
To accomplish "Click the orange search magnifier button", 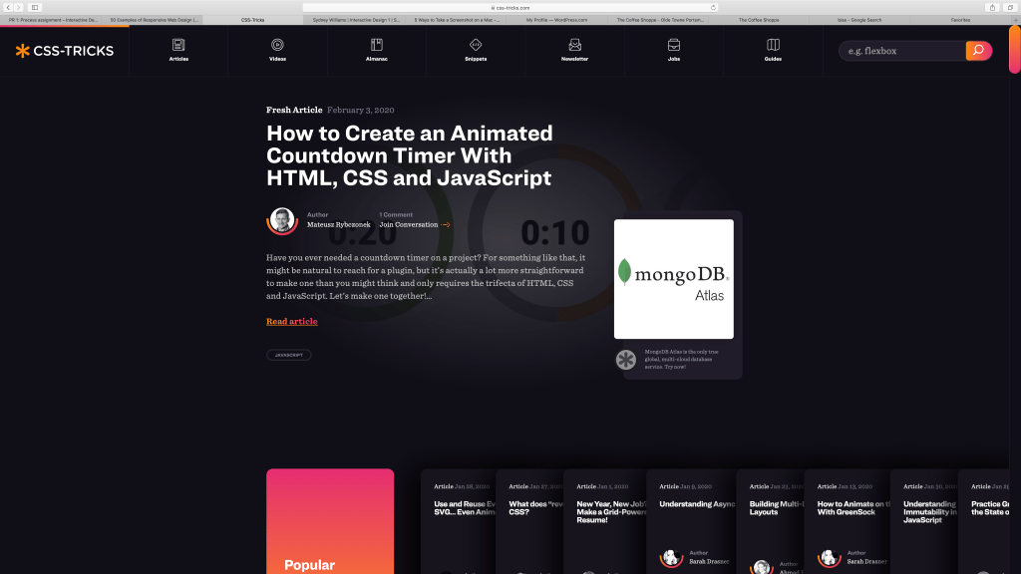I will click(x=978, y=51).
